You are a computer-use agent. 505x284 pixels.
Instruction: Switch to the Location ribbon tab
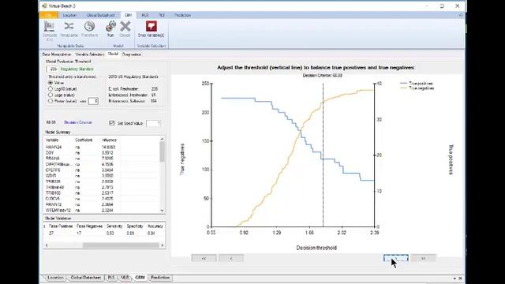(69, 15)
